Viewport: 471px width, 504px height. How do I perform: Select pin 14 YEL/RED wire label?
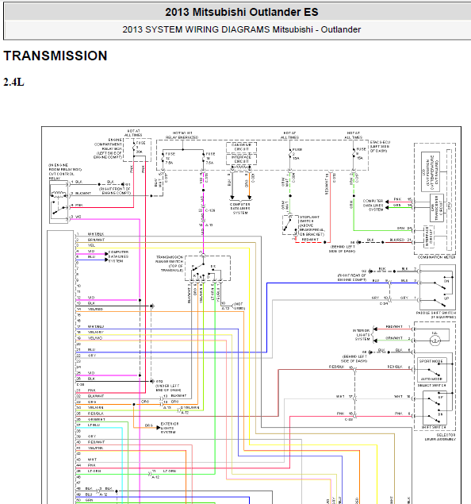pyautogui.click(x=95, y=309)
